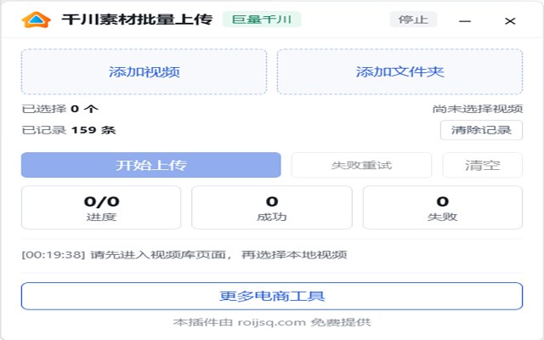Minimize the plugin window
Screen dimensions: 544x340
465,21
